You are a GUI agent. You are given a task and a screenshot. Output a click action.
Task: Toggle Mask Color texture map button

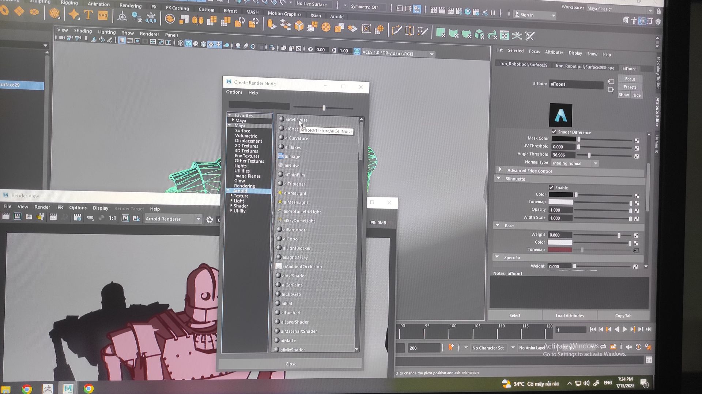point(637,140)
